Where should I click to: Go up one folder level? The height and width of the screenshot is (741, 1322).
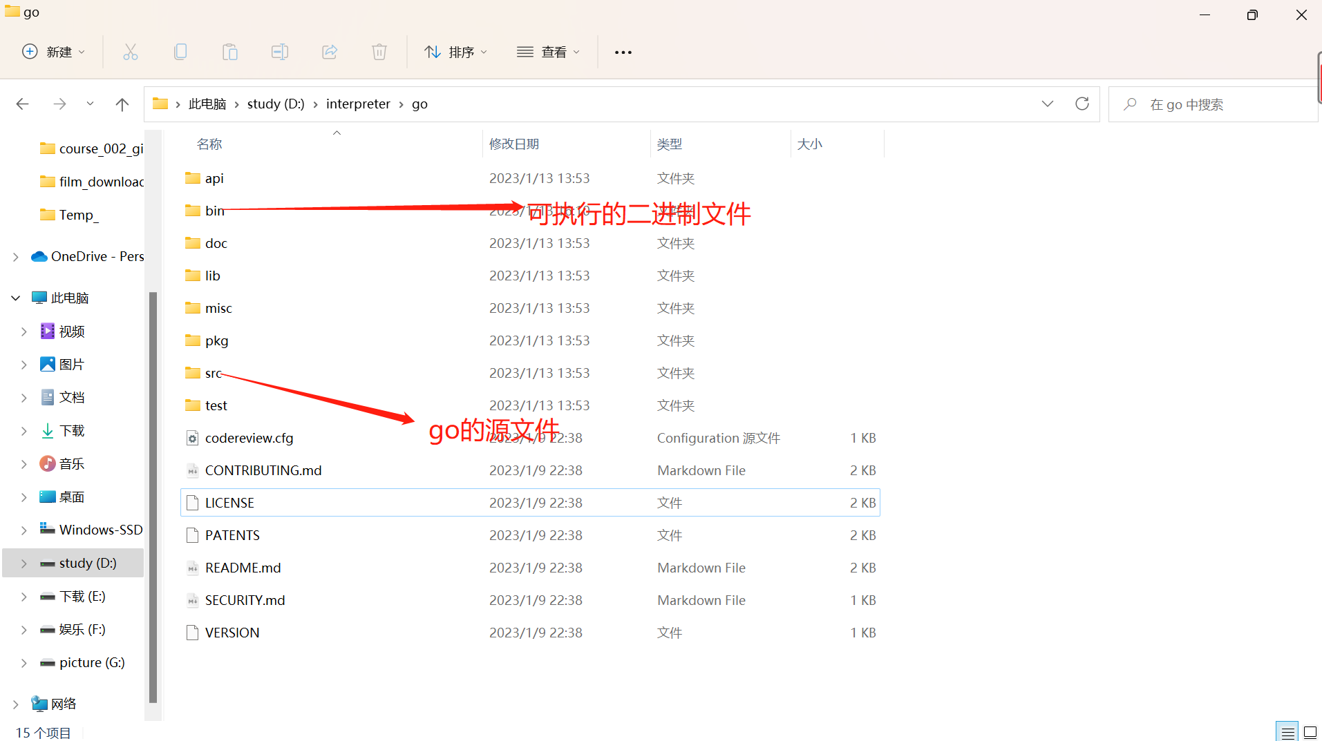pyautogui.click(x=122, y=104)
